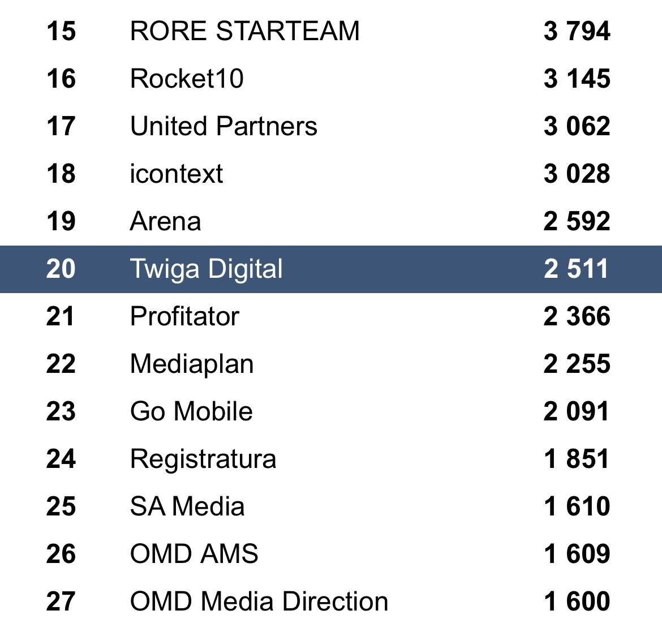Click the value 3 794 for RORE STARTEAM
The width and height of the screenshot is (662, 619).
(577, 31)
